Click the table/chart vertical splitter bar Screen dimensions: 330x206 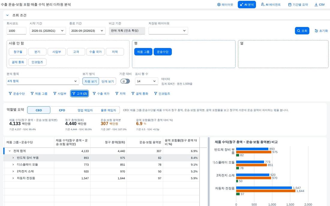(x=209, y=172)
